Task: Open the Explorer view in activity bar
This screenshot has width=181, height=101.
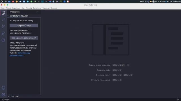Action: click(3, 13)
